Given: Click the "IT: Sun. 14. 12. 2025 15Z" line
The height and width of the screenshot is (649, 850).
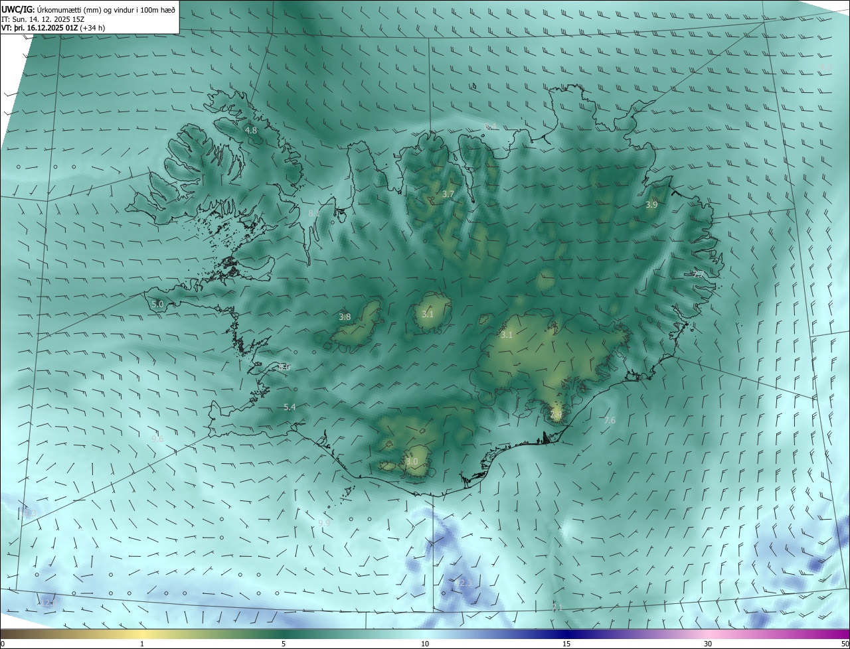Looking at the screenshot, I should point(42,19).
